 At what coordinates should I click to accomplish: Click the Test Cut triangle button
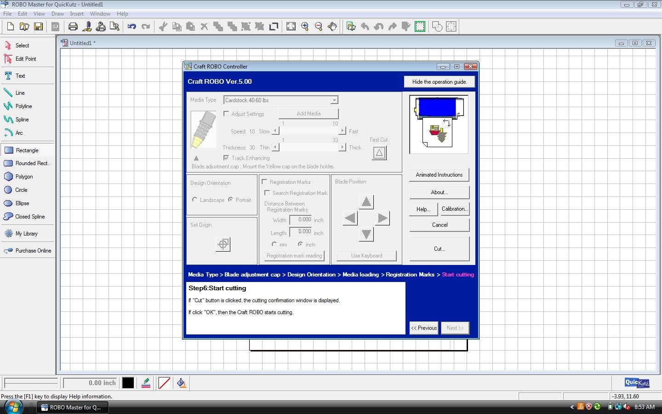click(x=379, y=153)
